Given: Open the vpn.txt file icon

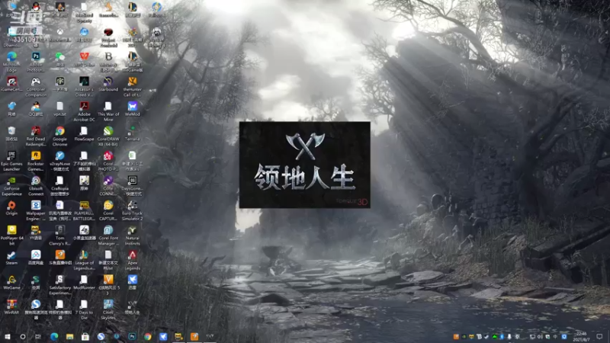Looking at the screenshot, I should tap(60, 109).
